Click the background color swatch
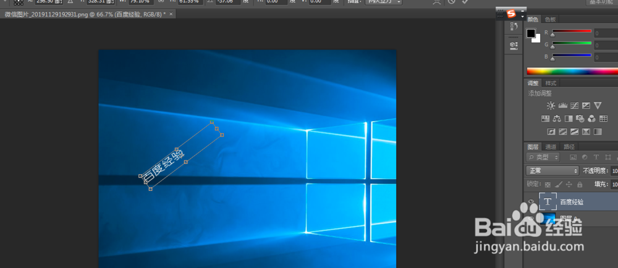618x268 pixels. (537, 39)
